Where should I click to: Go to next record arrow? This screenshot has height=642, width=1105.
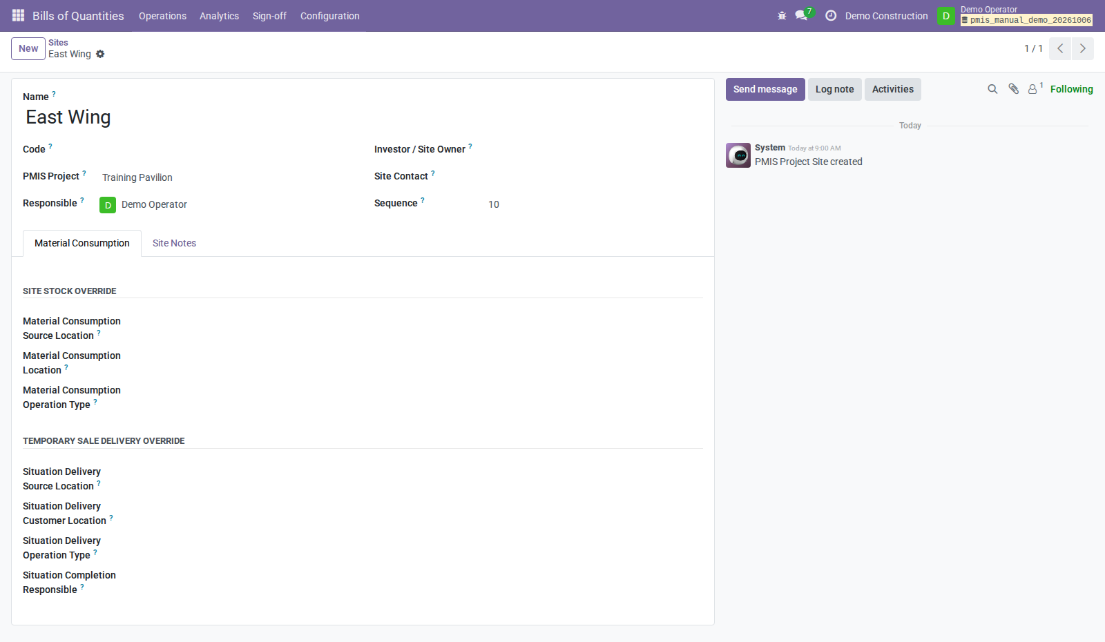pos(1082,48)
